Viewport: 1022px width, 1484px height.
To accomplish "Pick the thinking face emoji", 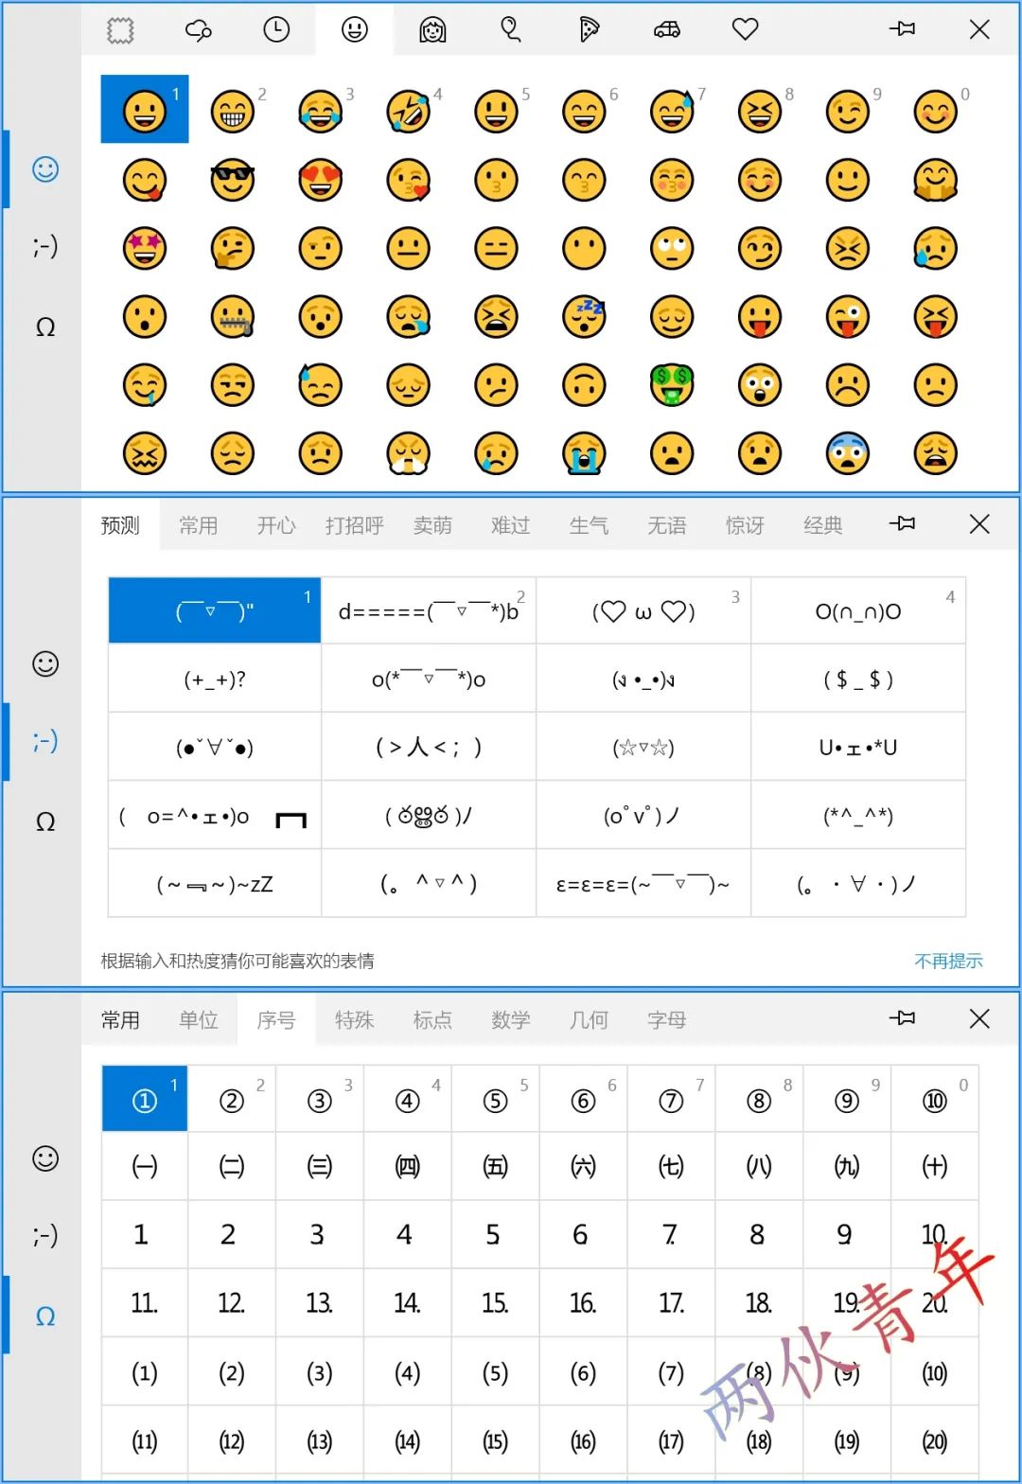I will (233, 248).
